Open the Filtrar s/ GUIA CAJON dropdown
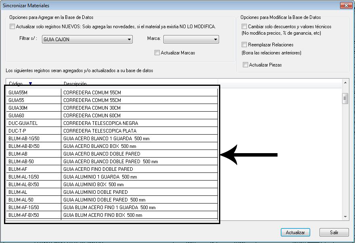 click(87, 39)
